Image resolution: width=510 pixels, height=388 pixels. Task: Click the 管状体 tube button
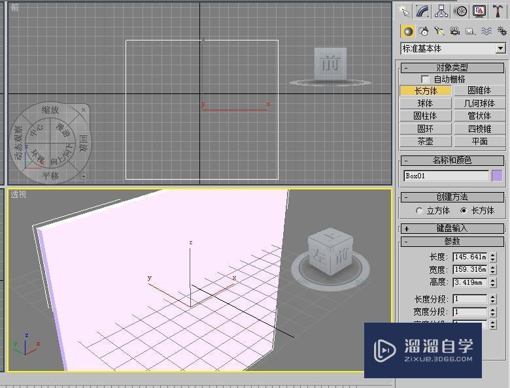(479, 116)
